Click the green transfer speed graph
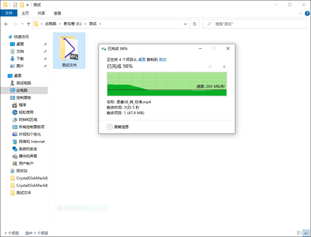Screen dimensions: 311x237 tap(167, 84)
